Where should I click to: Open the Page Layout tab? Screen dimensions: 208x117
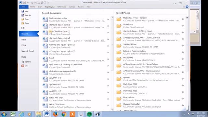point(50,7)
